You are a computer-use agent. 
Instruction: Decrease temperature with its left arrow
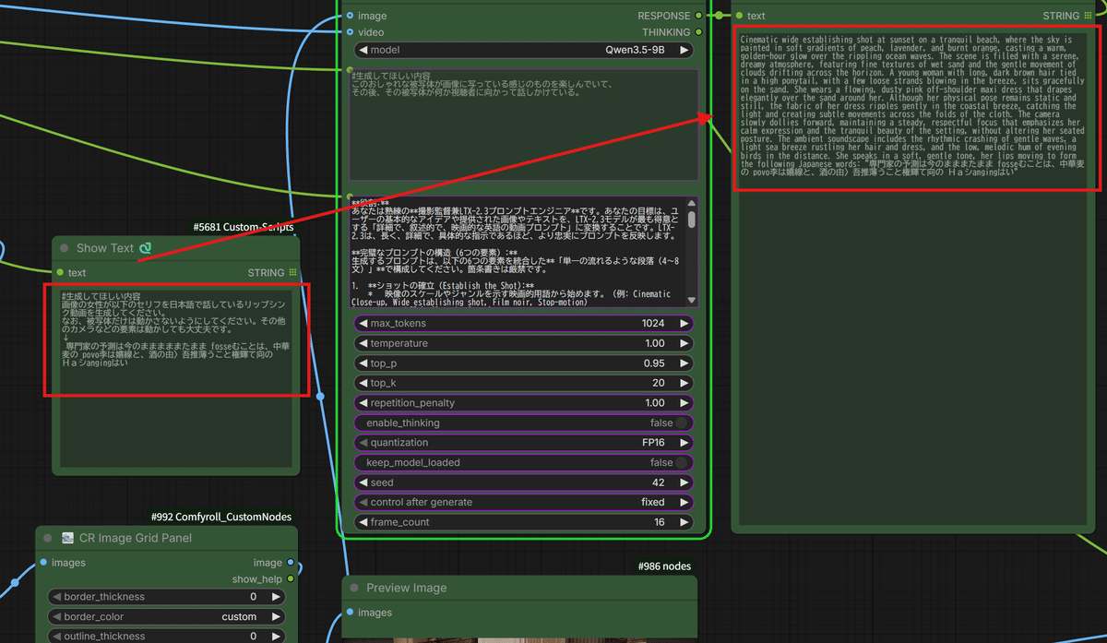363,343
